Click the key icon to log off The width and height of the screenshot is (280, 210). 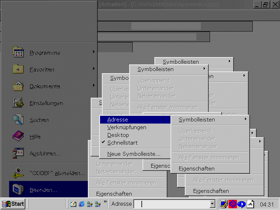[x=18, y=173]
